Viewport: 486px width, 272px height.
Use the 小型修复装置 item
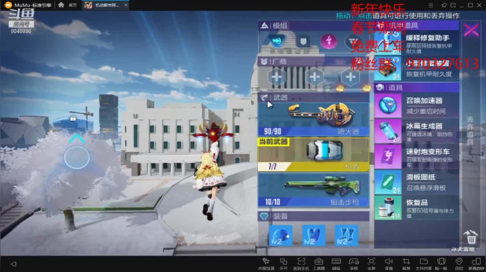[x=416, y=68]
